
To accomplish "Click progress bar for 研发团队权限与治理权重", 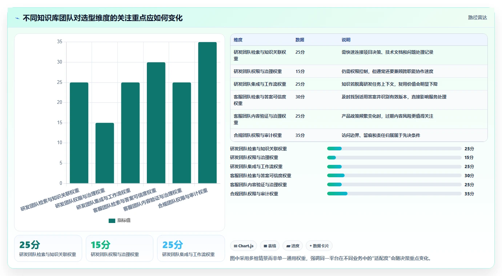I will (394, 158).
